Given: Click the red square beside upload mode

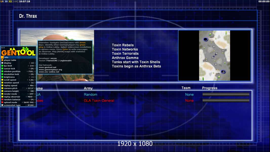Looking at the screenshot, I should point(2,102).
